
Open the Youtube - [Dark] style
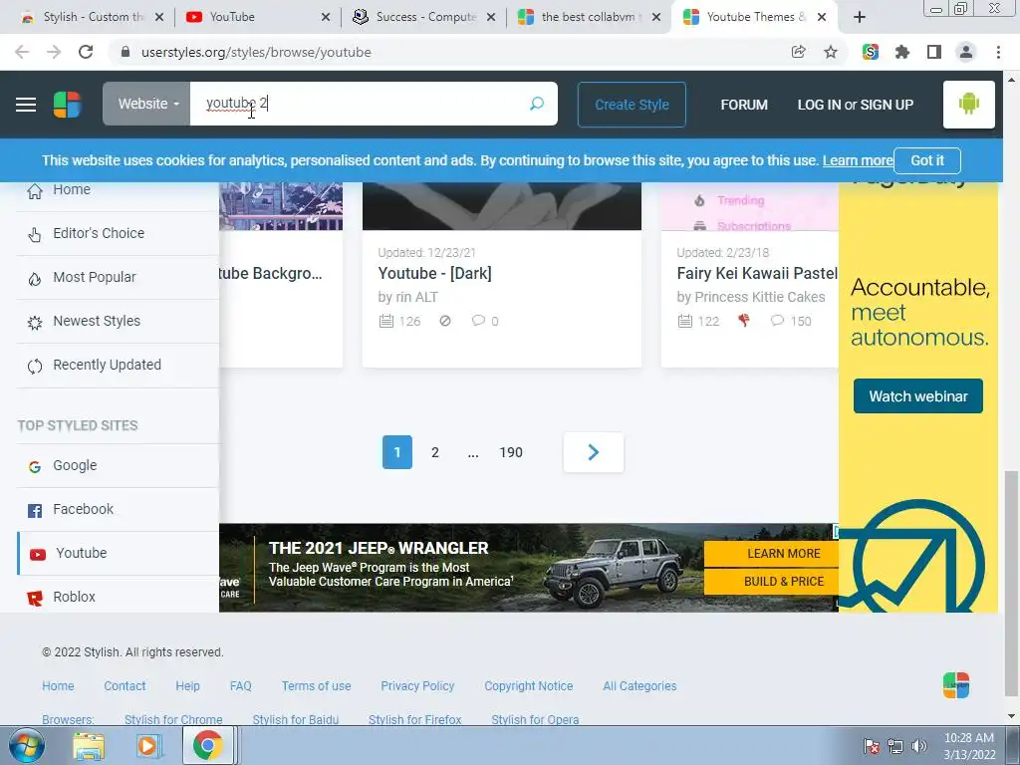[434, 273]
